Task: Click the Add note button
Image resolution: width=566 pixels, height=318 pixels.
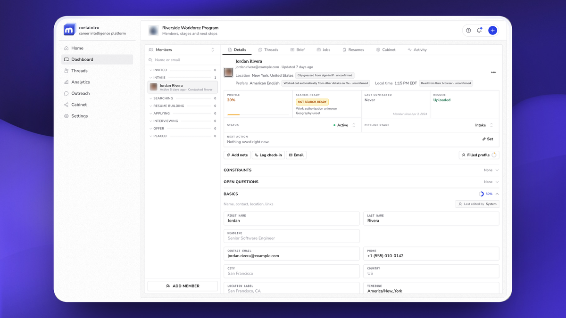Action: (x=237, y=155)
